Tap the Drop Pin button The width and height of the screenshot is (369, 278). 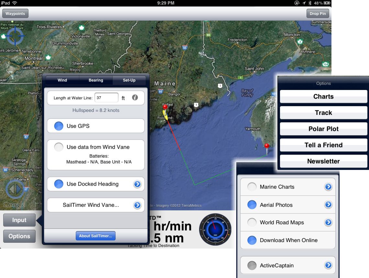click(x=318, y=13)
